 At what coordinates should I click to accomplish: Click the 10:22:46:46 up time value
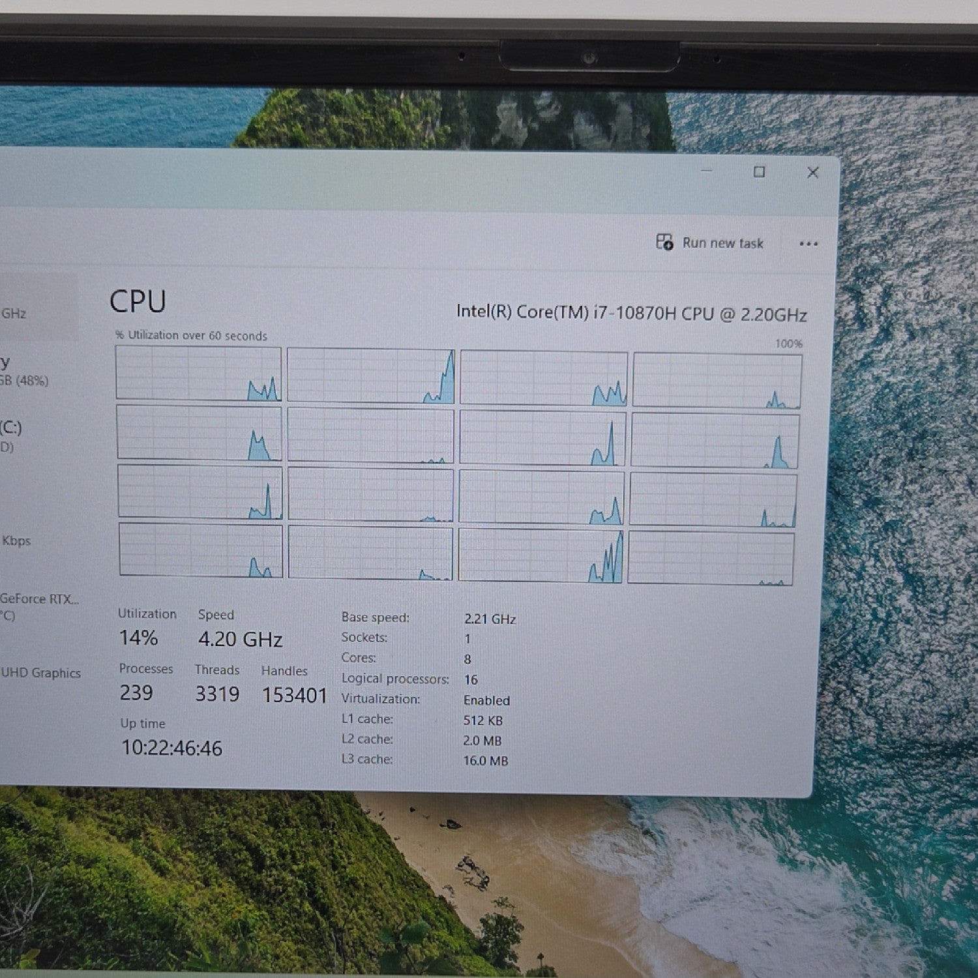tap(171, 748)
